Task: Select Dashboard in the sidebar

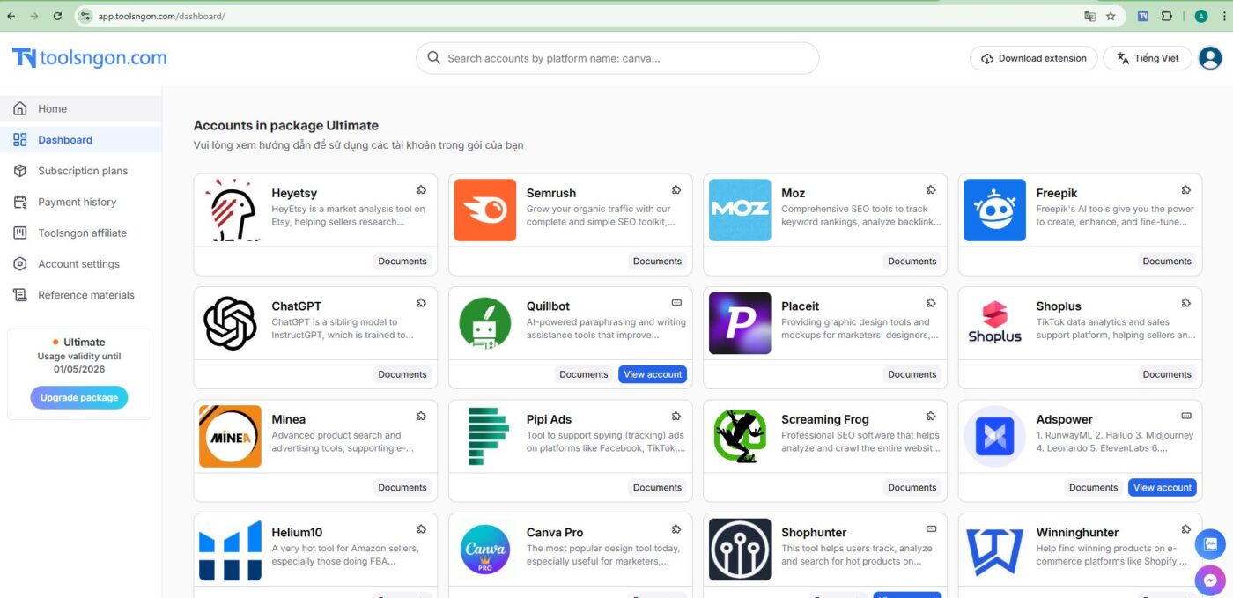Action: [x=81, y=139]
